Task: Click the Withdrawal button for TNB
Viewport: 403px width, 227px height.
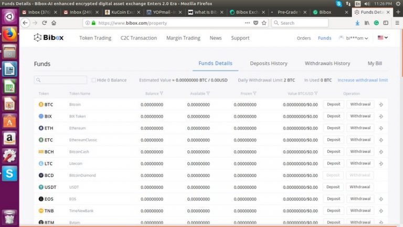Action: (x=360, y=211)
